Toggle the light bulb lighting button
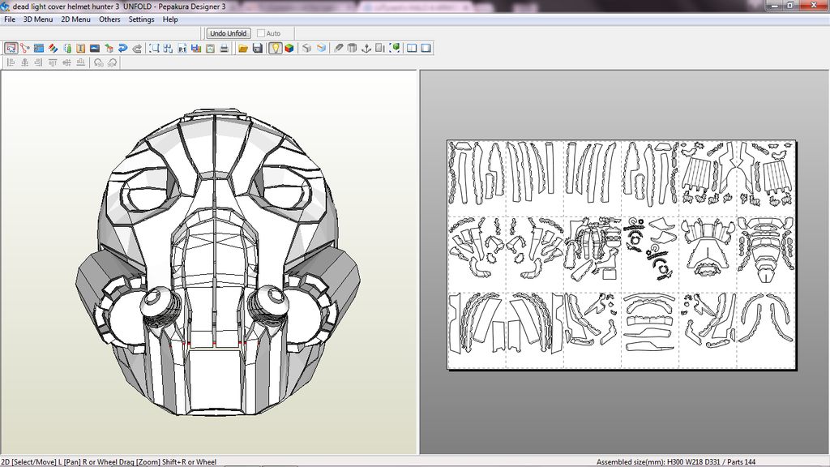 [276, 49]
